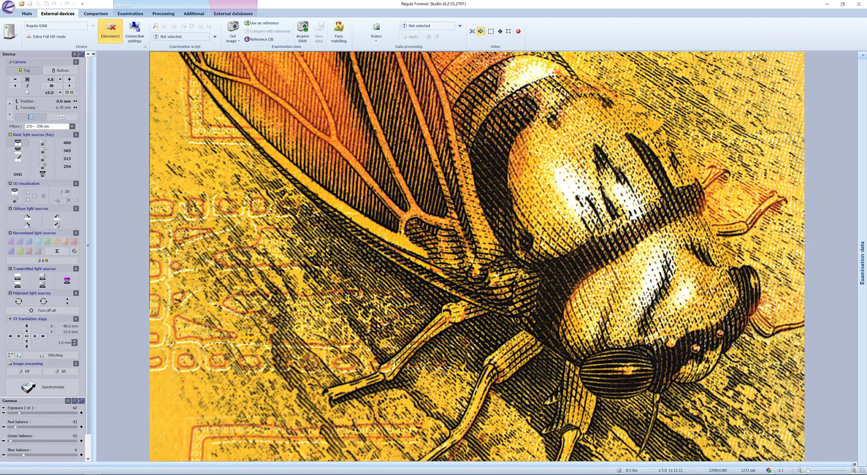Screen dimensions: 867x475
Task: Increase Exposure with plus button
Action: [82, 413]
